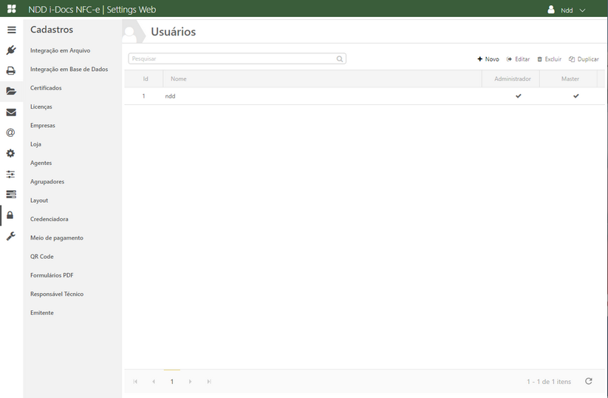Click Administrador checkmark for ndd row
The image size is (608, 398).
pyautogui.click(x=519, y=96)
